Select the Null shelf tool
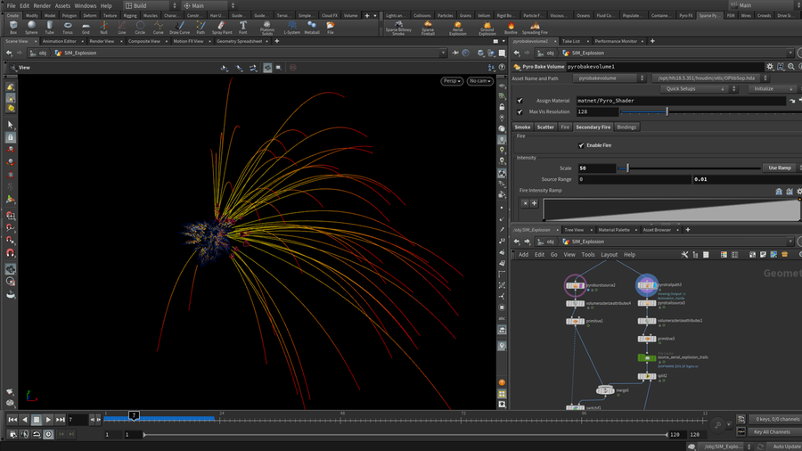802x451 pixels. coord(104,27)
